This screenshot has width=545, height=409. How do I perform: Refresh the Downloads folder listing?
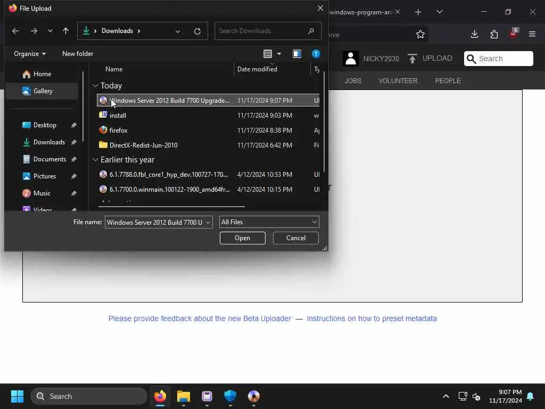point(197,31)
